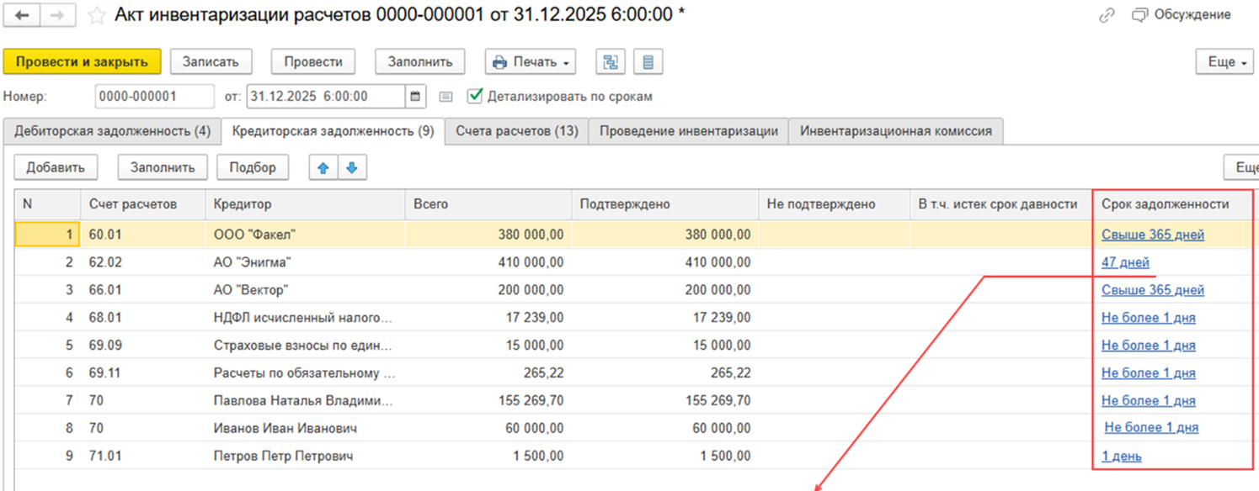Toggle Детализировать по срокам checkbox

pyautogui.click(x=475, y=96)
